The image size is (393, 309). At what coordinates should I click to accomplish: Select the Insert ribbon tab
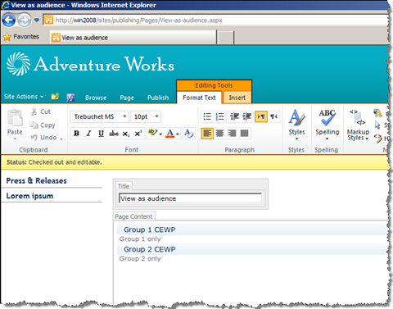pyautogui.click(x=237, y=98)
